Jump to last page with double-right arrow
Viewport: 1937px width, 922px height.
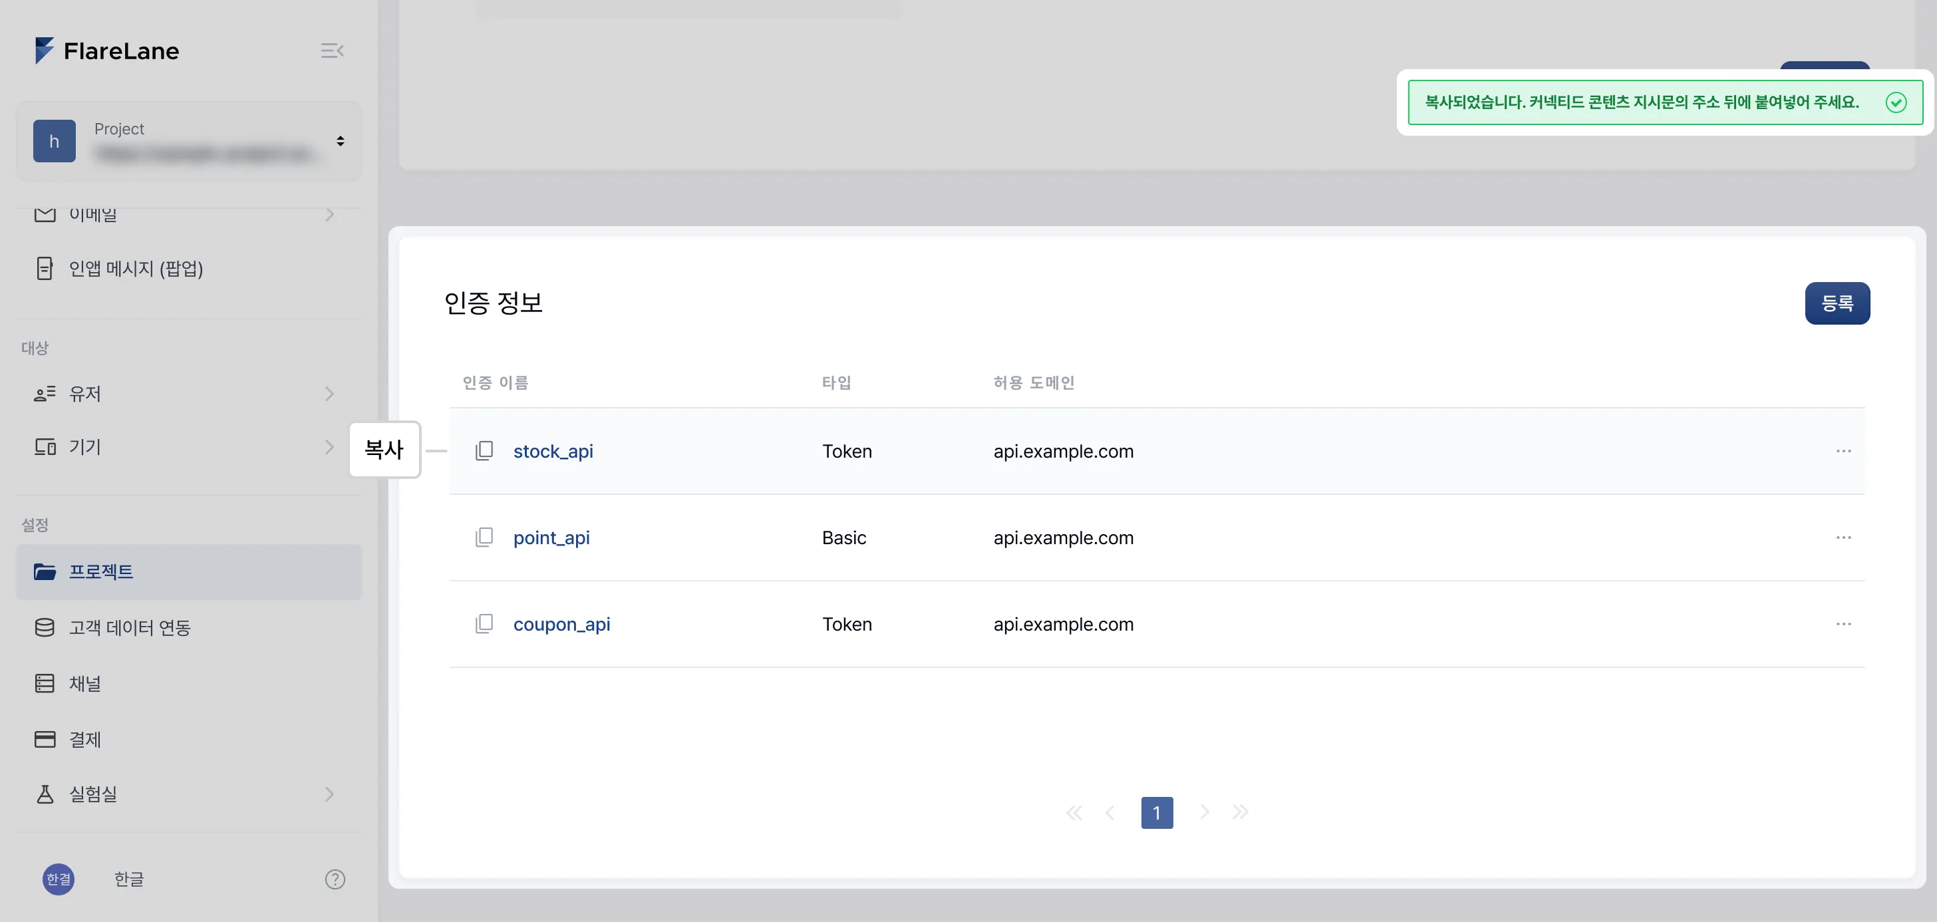point(1240,812)
